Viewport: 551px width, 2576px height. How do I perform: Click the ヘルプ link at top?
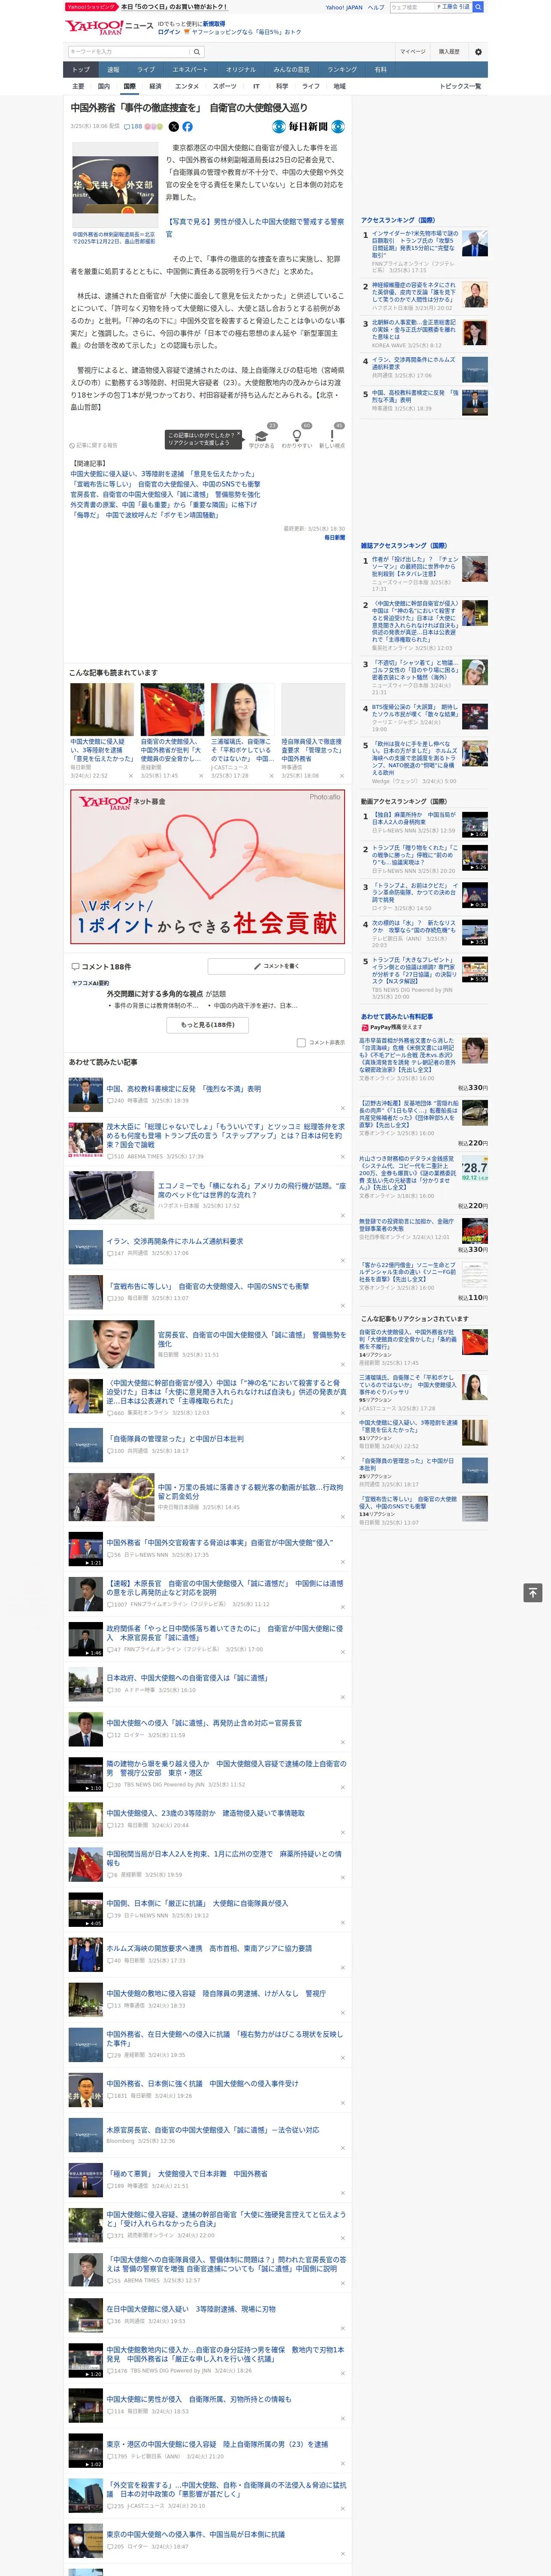point(375,7)
